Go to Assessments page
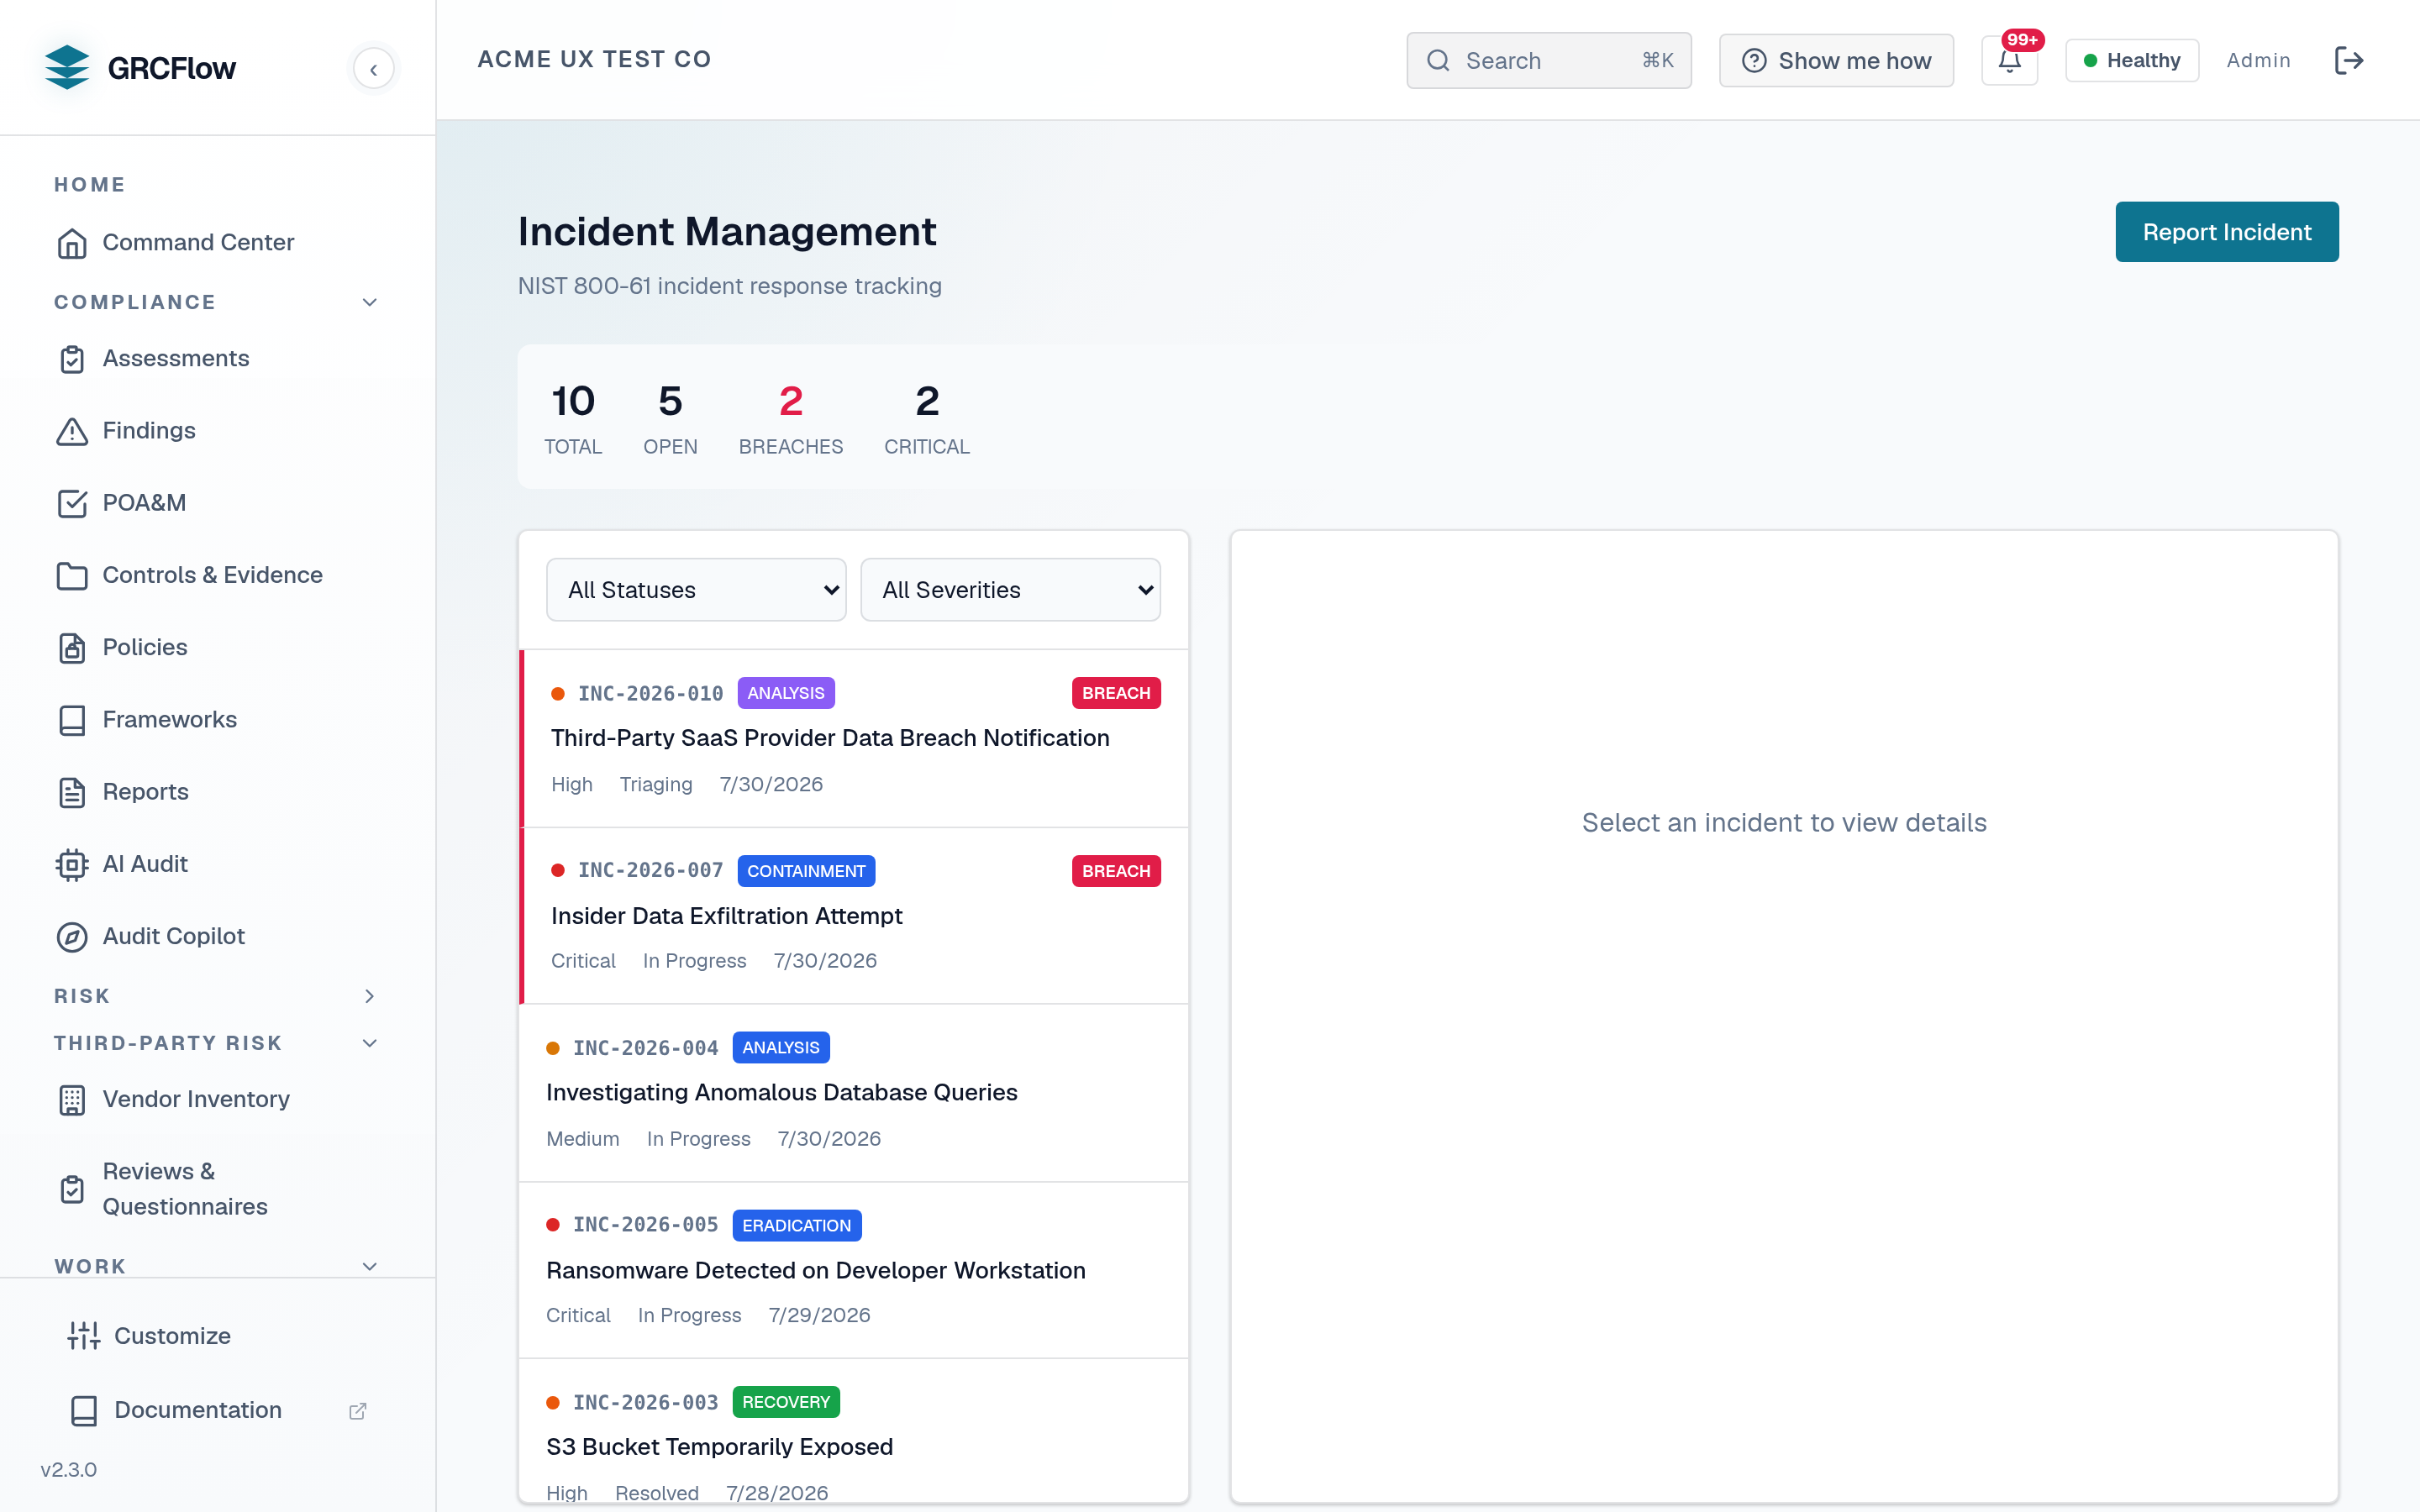The width and height of the screenshot is (2420, 1512). pyautogui.click(x=217, y=359)
